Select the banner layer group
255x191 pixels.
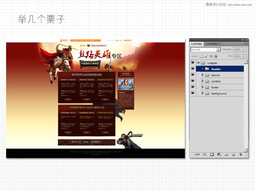click(220, 75)
